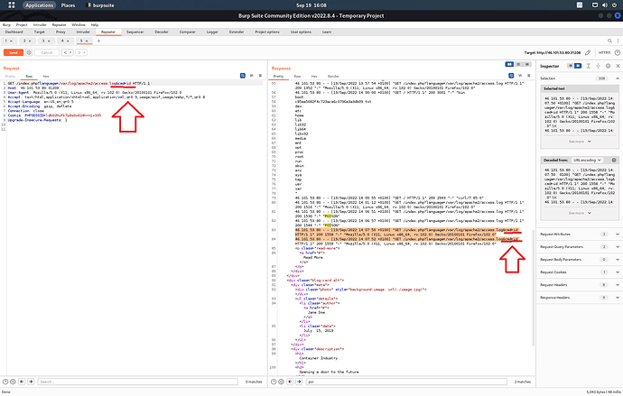Open the Applications menu in top bar
The image size is (623, 396).
[x=40, y=5]
